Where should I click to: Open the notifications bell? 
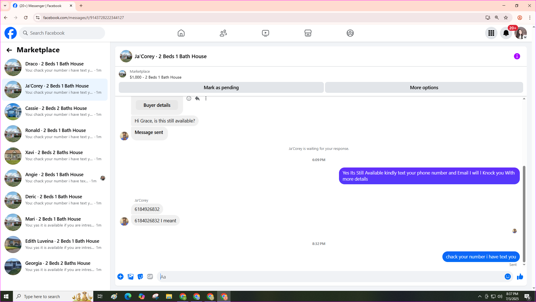click(506, 33)
